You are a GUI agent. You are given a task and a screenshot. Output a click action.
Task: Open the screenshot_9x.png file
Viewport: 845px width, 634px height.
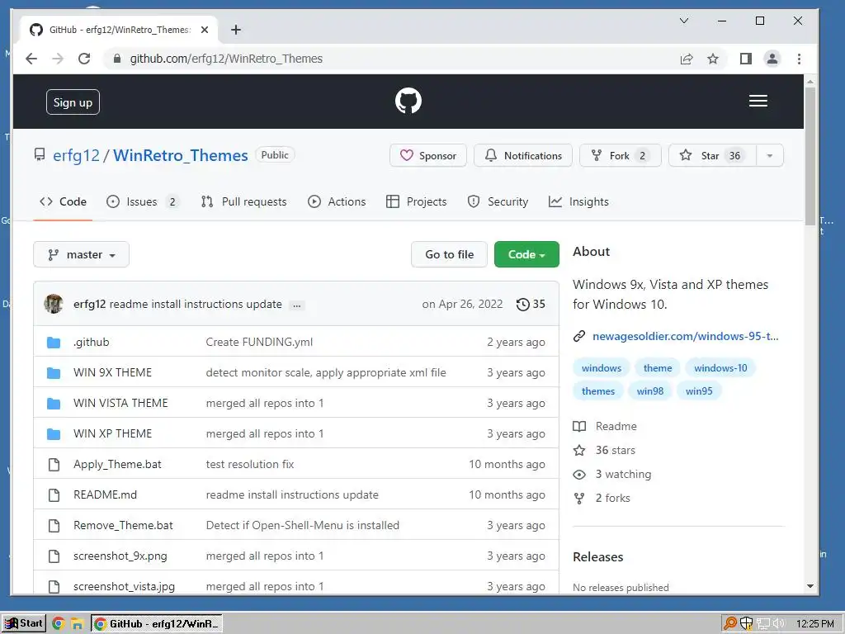pyautogui.click(x=120, y=556)
